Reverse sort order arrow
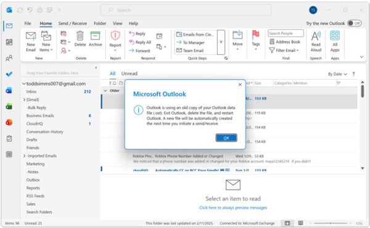The width and height of the screenshot is (370, 228). [354, 74]
